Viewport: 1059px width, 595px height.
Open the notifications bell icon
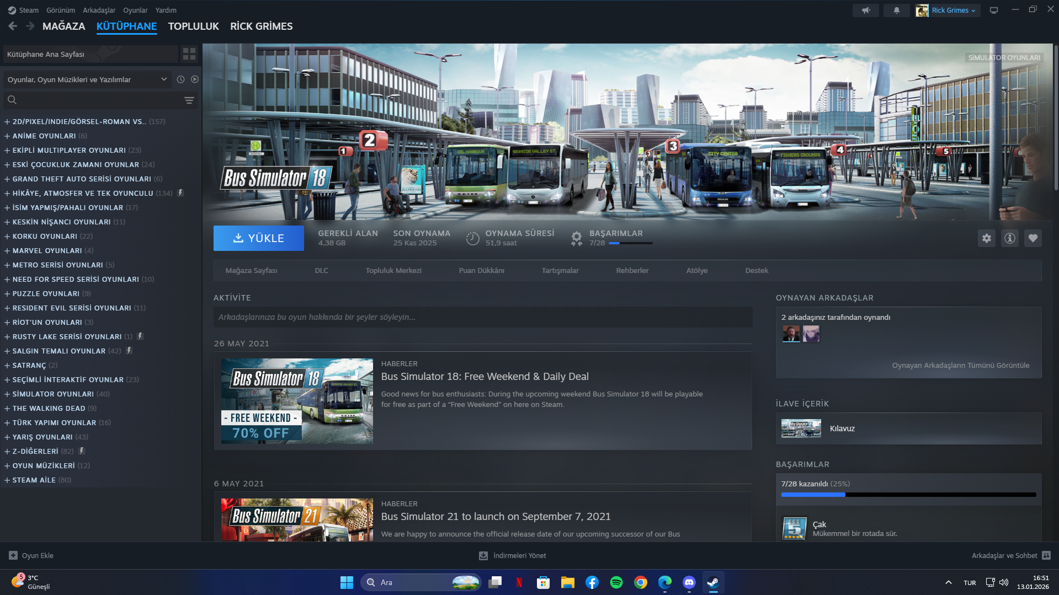click(896, 10)
